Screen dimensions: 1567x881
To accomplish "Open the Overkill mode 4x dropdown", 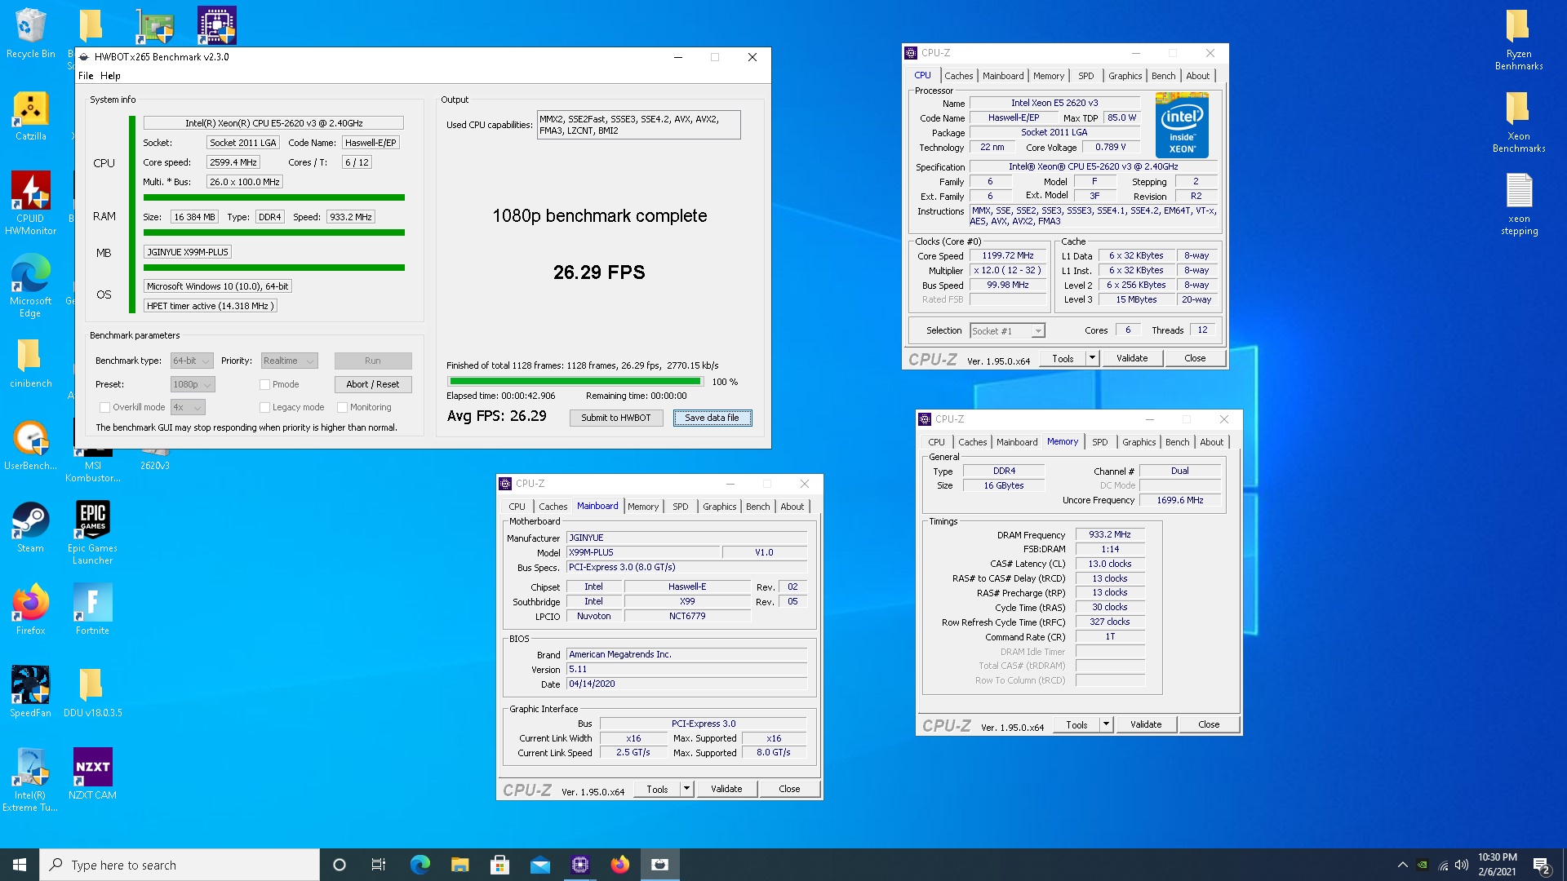I will point(188,407).
